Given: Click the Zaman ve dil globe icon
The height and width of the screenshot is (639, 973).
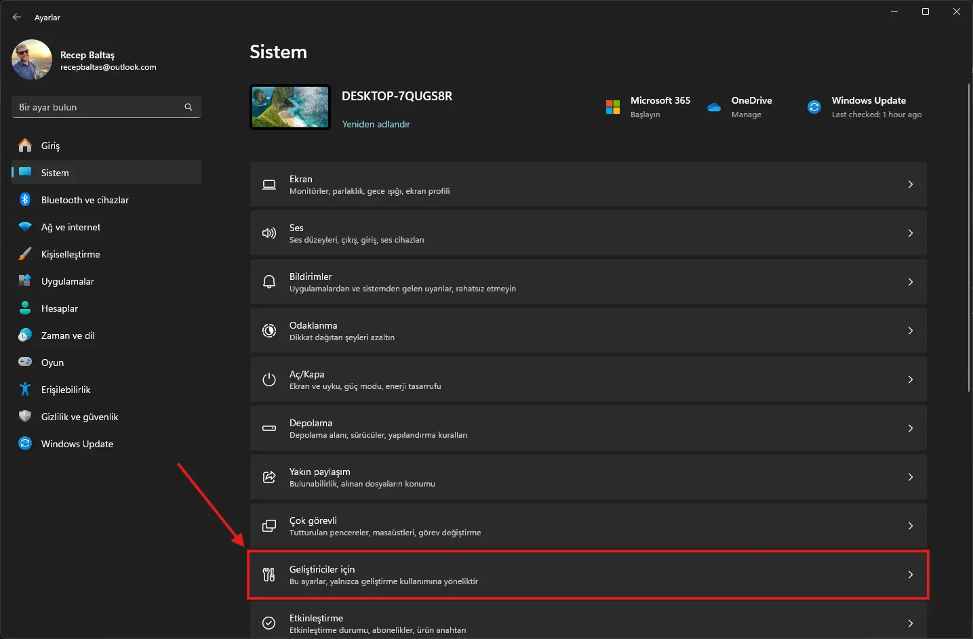Looking at the screenshot, I should 25,335.
